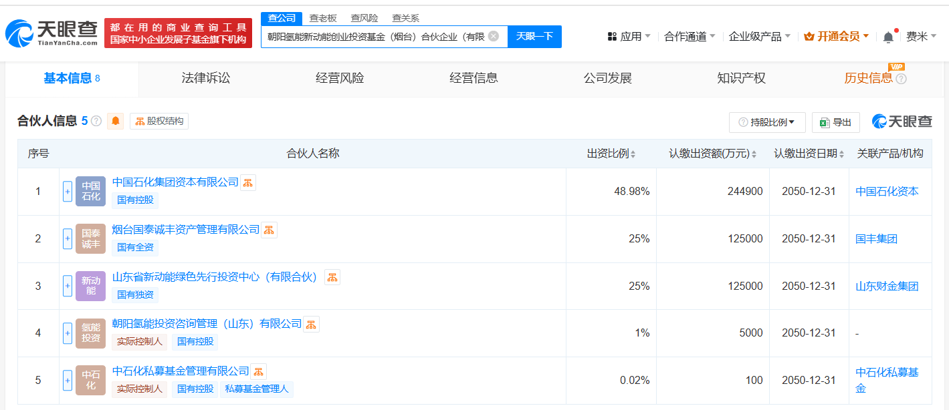Image resolution: width=949 pixels, height=410 pixels.
Task: Select the 查老板 search mode tab
Action: pyautogui.click(x=323, y=18)
